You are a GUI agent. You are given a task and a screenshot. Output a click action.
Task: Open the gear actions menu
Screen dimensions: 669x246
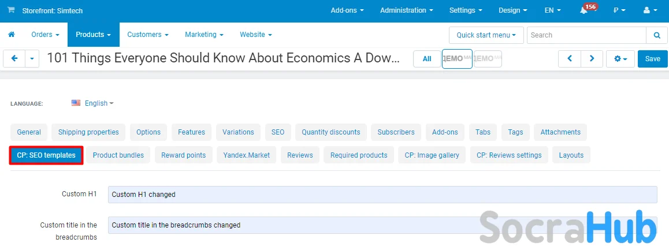[620, 59]
